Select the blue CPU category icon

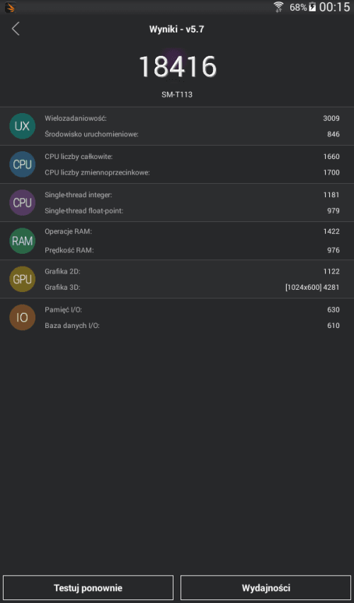click(x=23, y=164)
